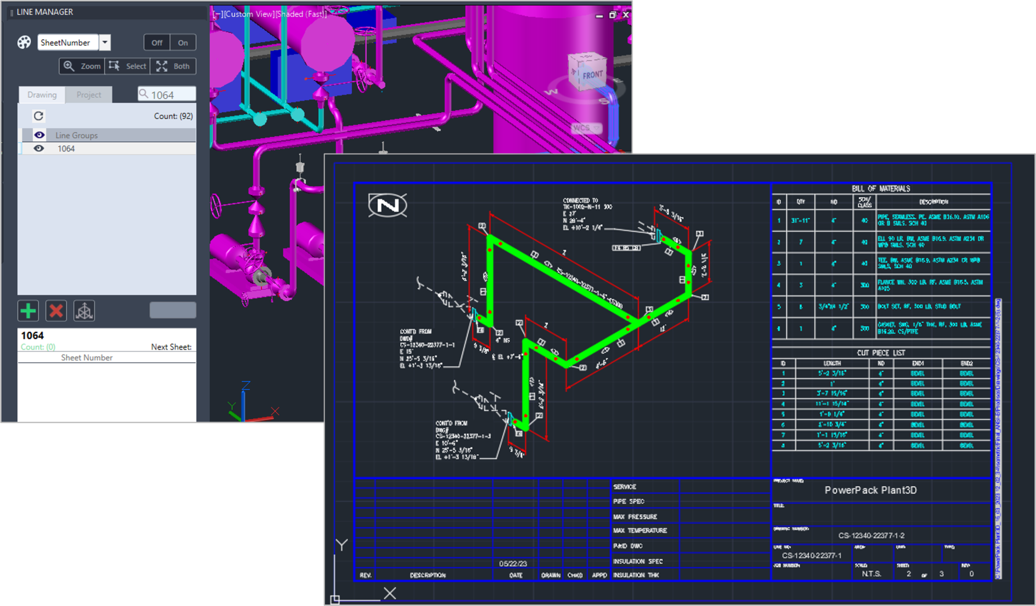1036x606 pixels.
Task: Click the Zoom mode button
Action: click(x=82, y=66)
